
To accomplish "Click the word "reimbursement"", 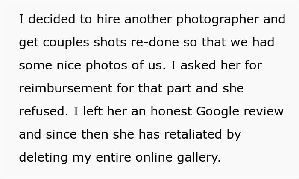I will tap(66, 88).
